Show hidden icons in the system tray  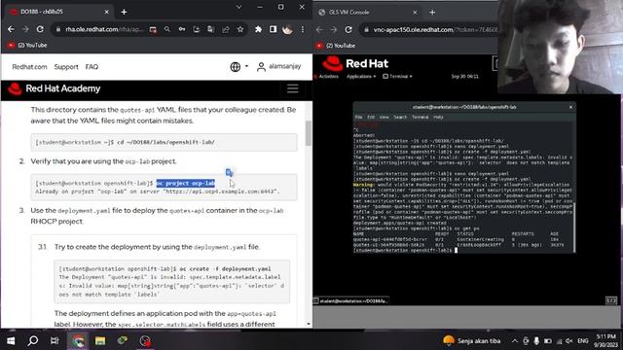[x=515, y=341]
